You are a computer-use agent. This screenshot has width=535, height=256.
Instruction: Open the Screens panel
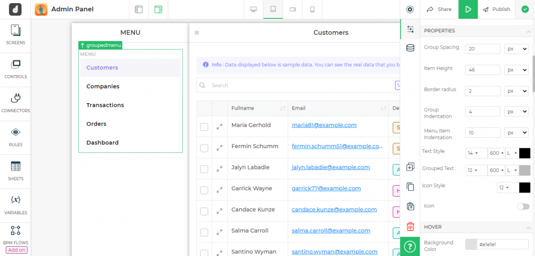coord(16,34)
